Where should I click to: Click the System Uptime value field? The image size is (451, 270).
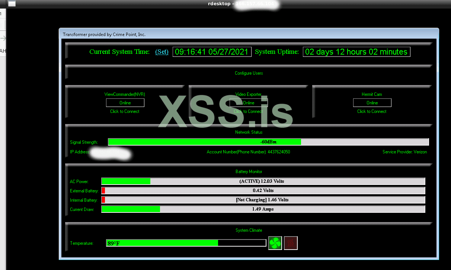(356, 52)
